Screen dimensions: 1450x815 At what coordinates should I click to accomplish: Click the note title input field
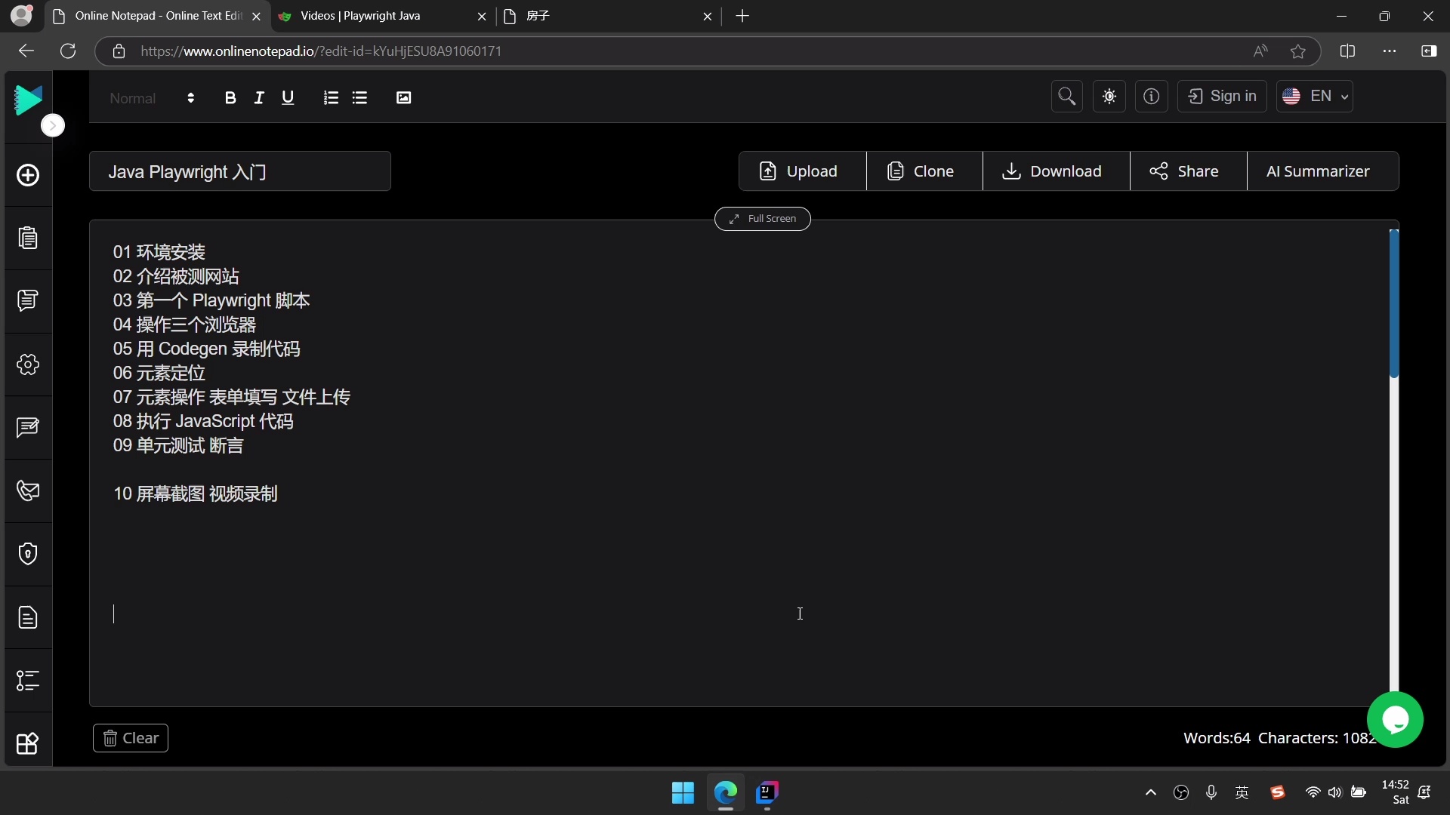[x=240, y=171]
